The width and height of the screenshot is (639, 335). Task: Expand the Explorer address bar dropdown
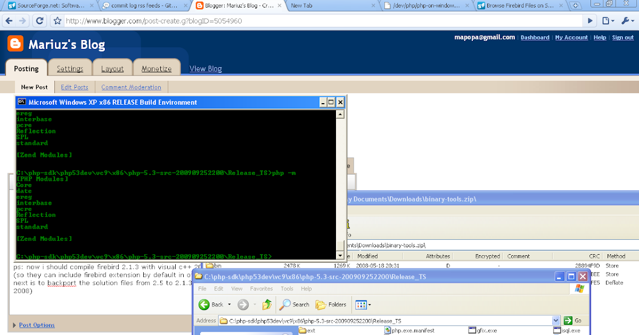tap(555, 320)
